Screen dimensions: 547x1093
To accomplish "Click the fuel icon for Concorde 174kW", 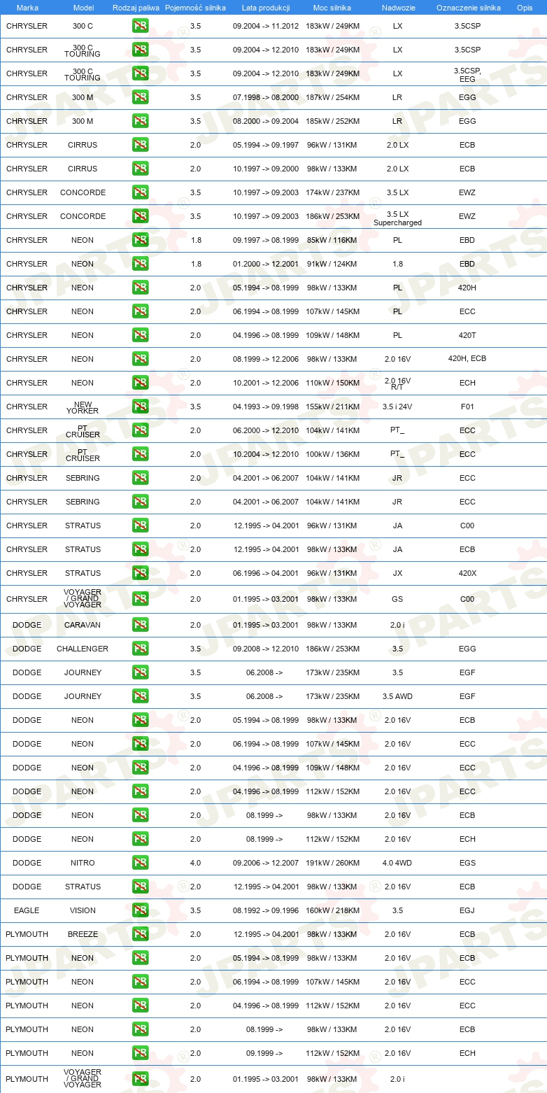I will pyautogui.click(x=140, y=192).
